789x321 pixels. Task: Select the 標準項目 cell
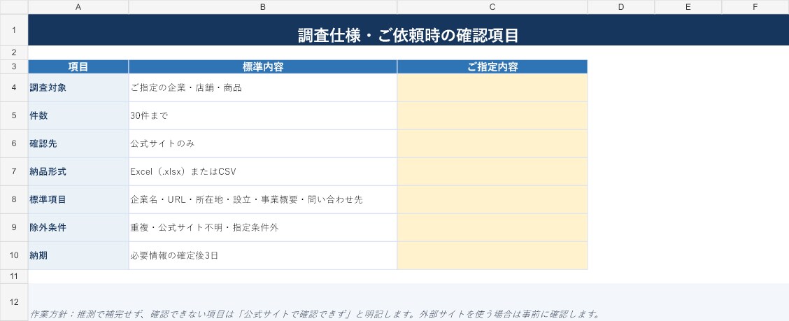(x=78, y=199)
